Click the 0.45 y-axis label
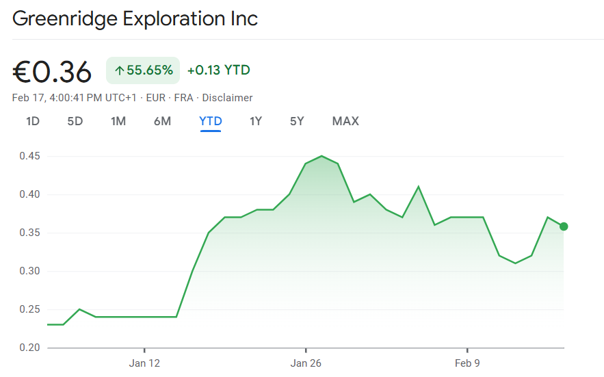Image resolution: width=604 pixels, height=377 pixels. tap(29, 156)
